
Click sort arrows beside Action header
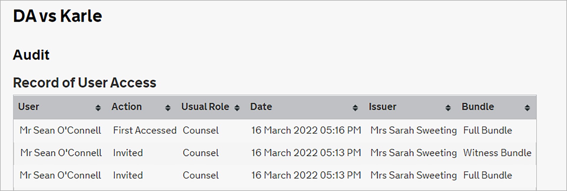pyautogui.click(x=168, y=108)
